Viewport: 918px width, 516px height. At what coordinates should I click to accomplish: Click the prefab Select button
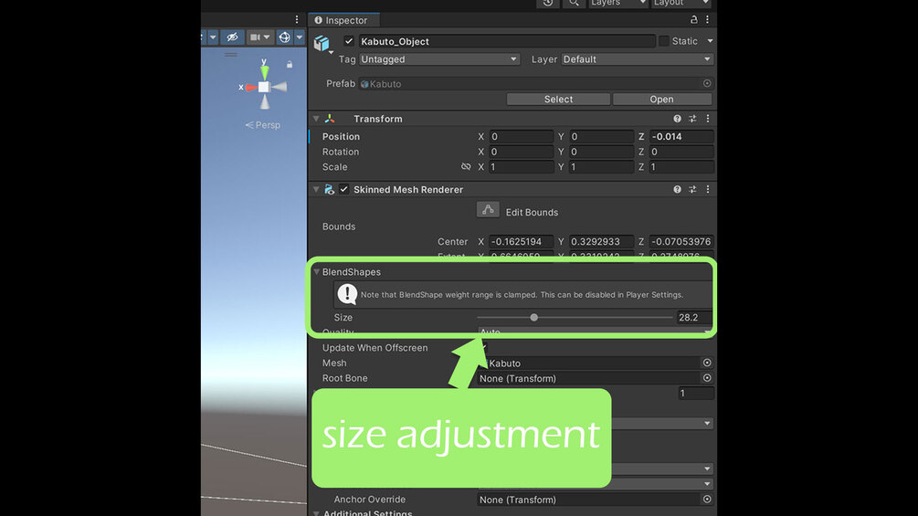point(558,99)
